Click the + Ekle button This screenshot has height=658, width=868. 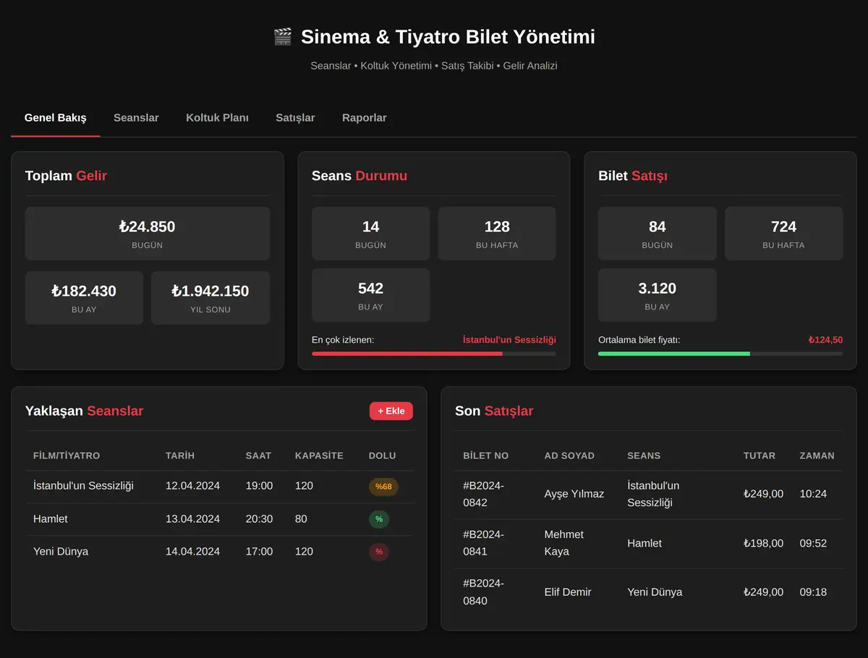(x=391, y=411)
